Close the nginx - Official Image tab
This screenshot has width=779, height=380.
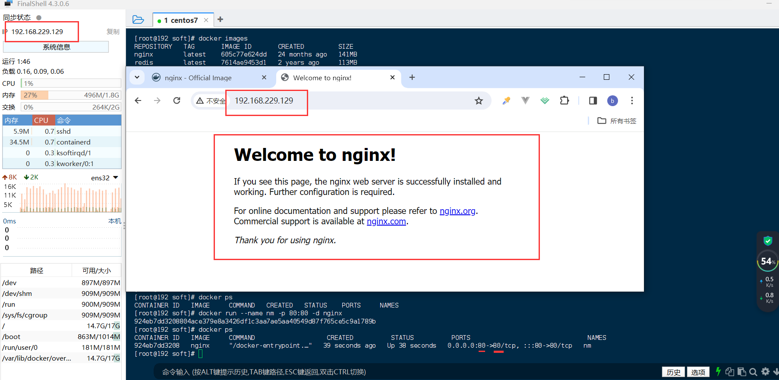(x=264, y=77)
